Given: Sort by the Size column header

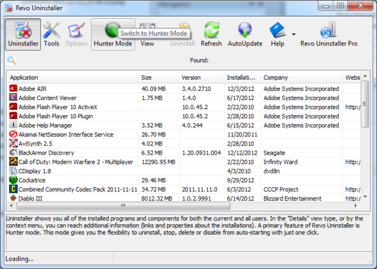Looking at the screenshot, I should pos(159,77).
